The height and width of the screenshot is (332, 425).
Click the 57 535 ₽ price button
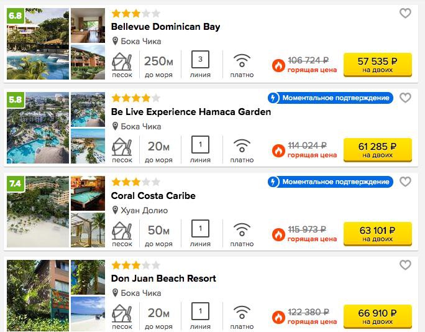point(378,65)
